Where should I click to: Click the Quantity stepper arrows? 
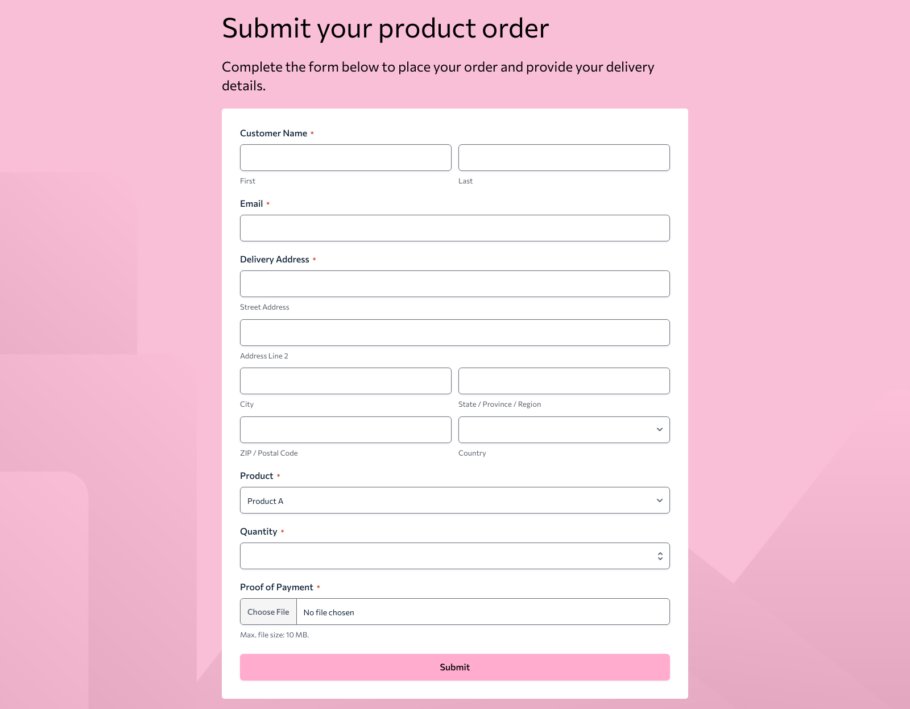point(659,556)
